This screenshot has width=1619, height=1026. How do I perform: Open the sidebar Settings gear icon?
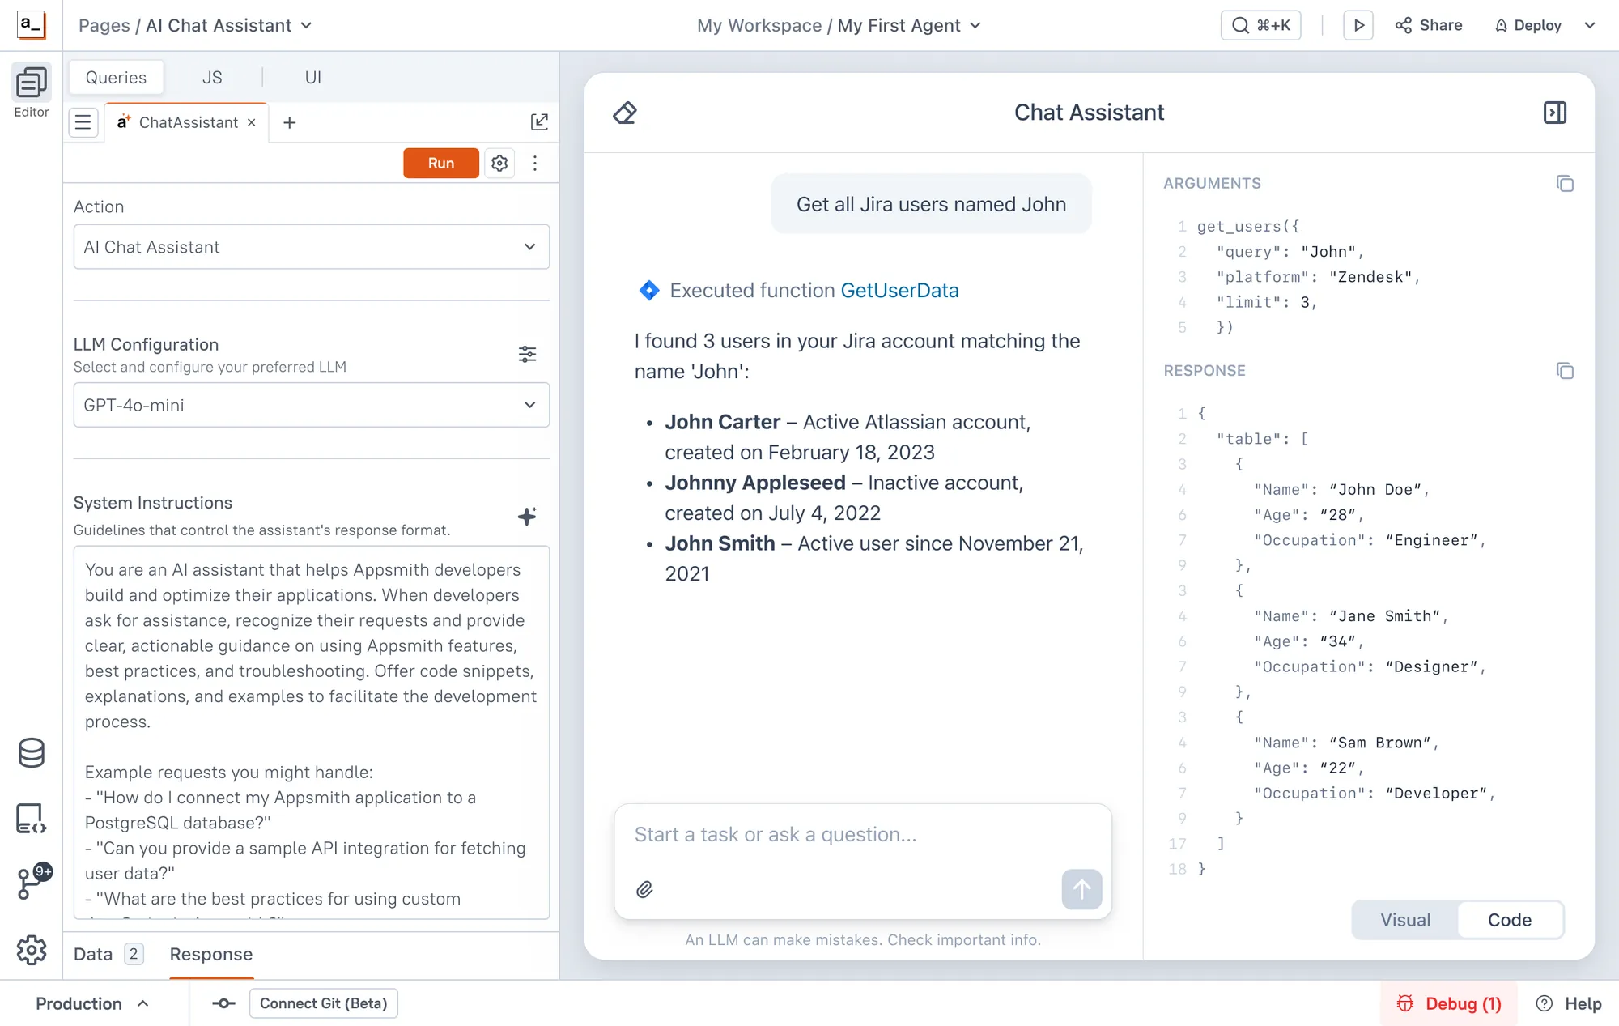32,950
